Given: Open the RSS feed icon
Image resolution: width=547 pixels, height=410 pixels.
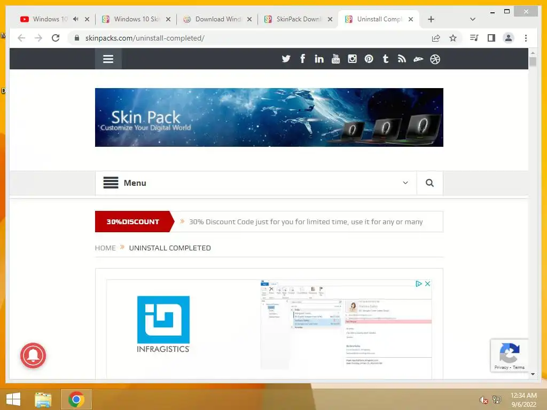Looking at the screenshot, I should click(402, 59).
